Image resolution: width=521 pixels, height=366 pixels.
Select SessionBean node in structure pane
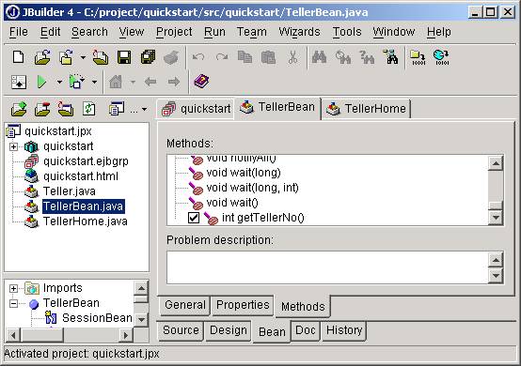tap(97, 318)
